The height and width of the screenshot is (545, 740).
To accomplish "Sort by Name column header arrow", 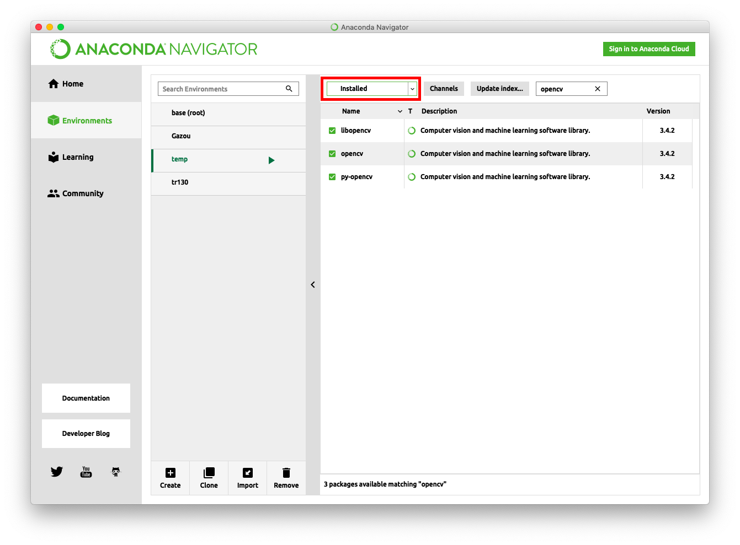I will 400,111.
